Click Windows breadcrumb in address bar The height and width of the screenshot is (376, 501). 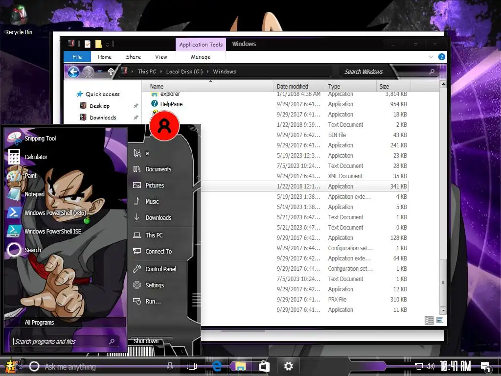pyautogui.click(x=224, y=71)
